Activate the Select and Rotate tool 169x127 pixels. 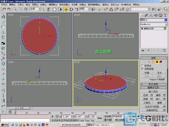tap(71, 9)
